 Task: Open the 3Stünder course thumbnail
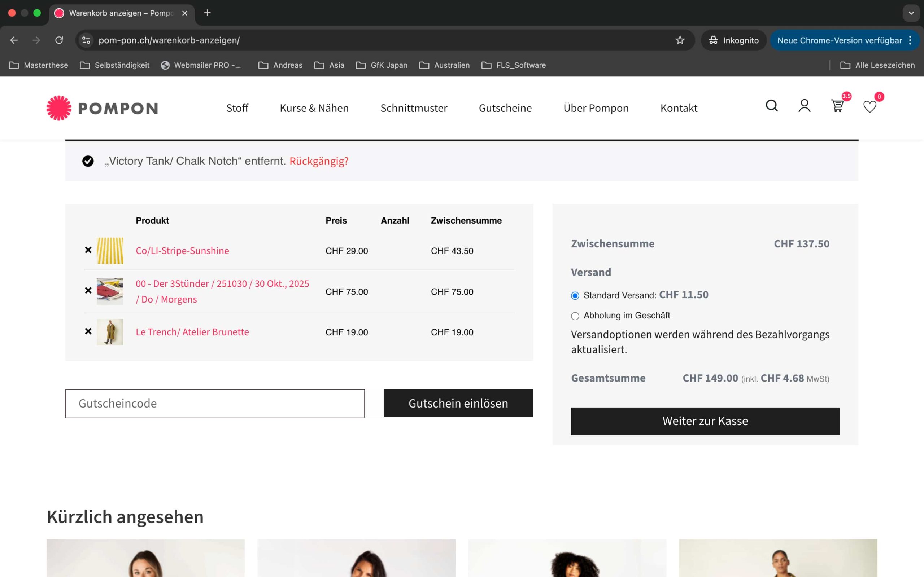[110, 291]
